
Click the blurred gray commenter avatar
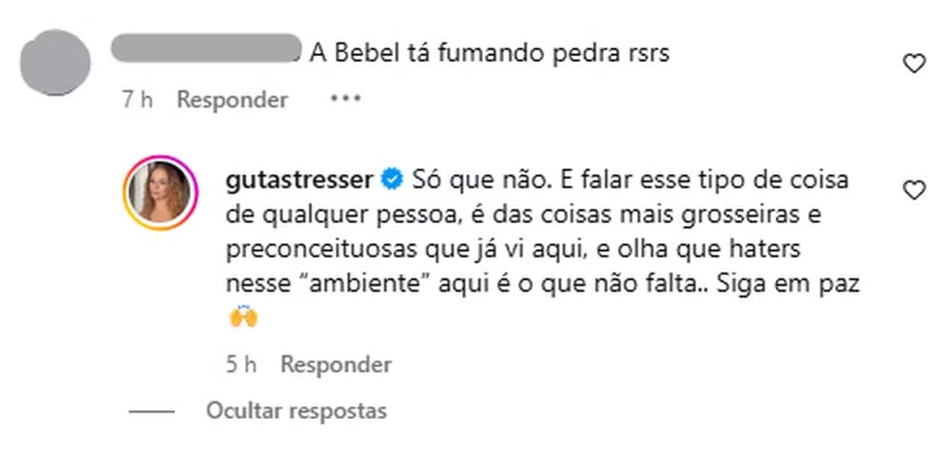pos(55,63)
